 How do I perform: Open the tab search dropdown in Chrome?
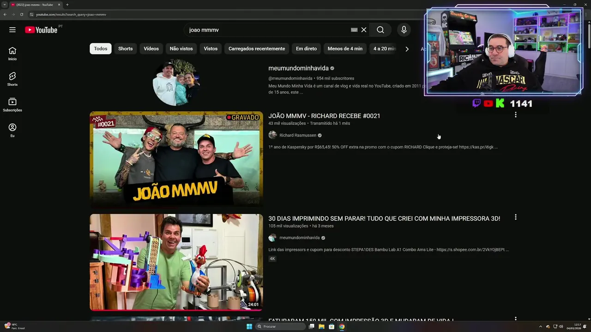click(x=5, y=5)
